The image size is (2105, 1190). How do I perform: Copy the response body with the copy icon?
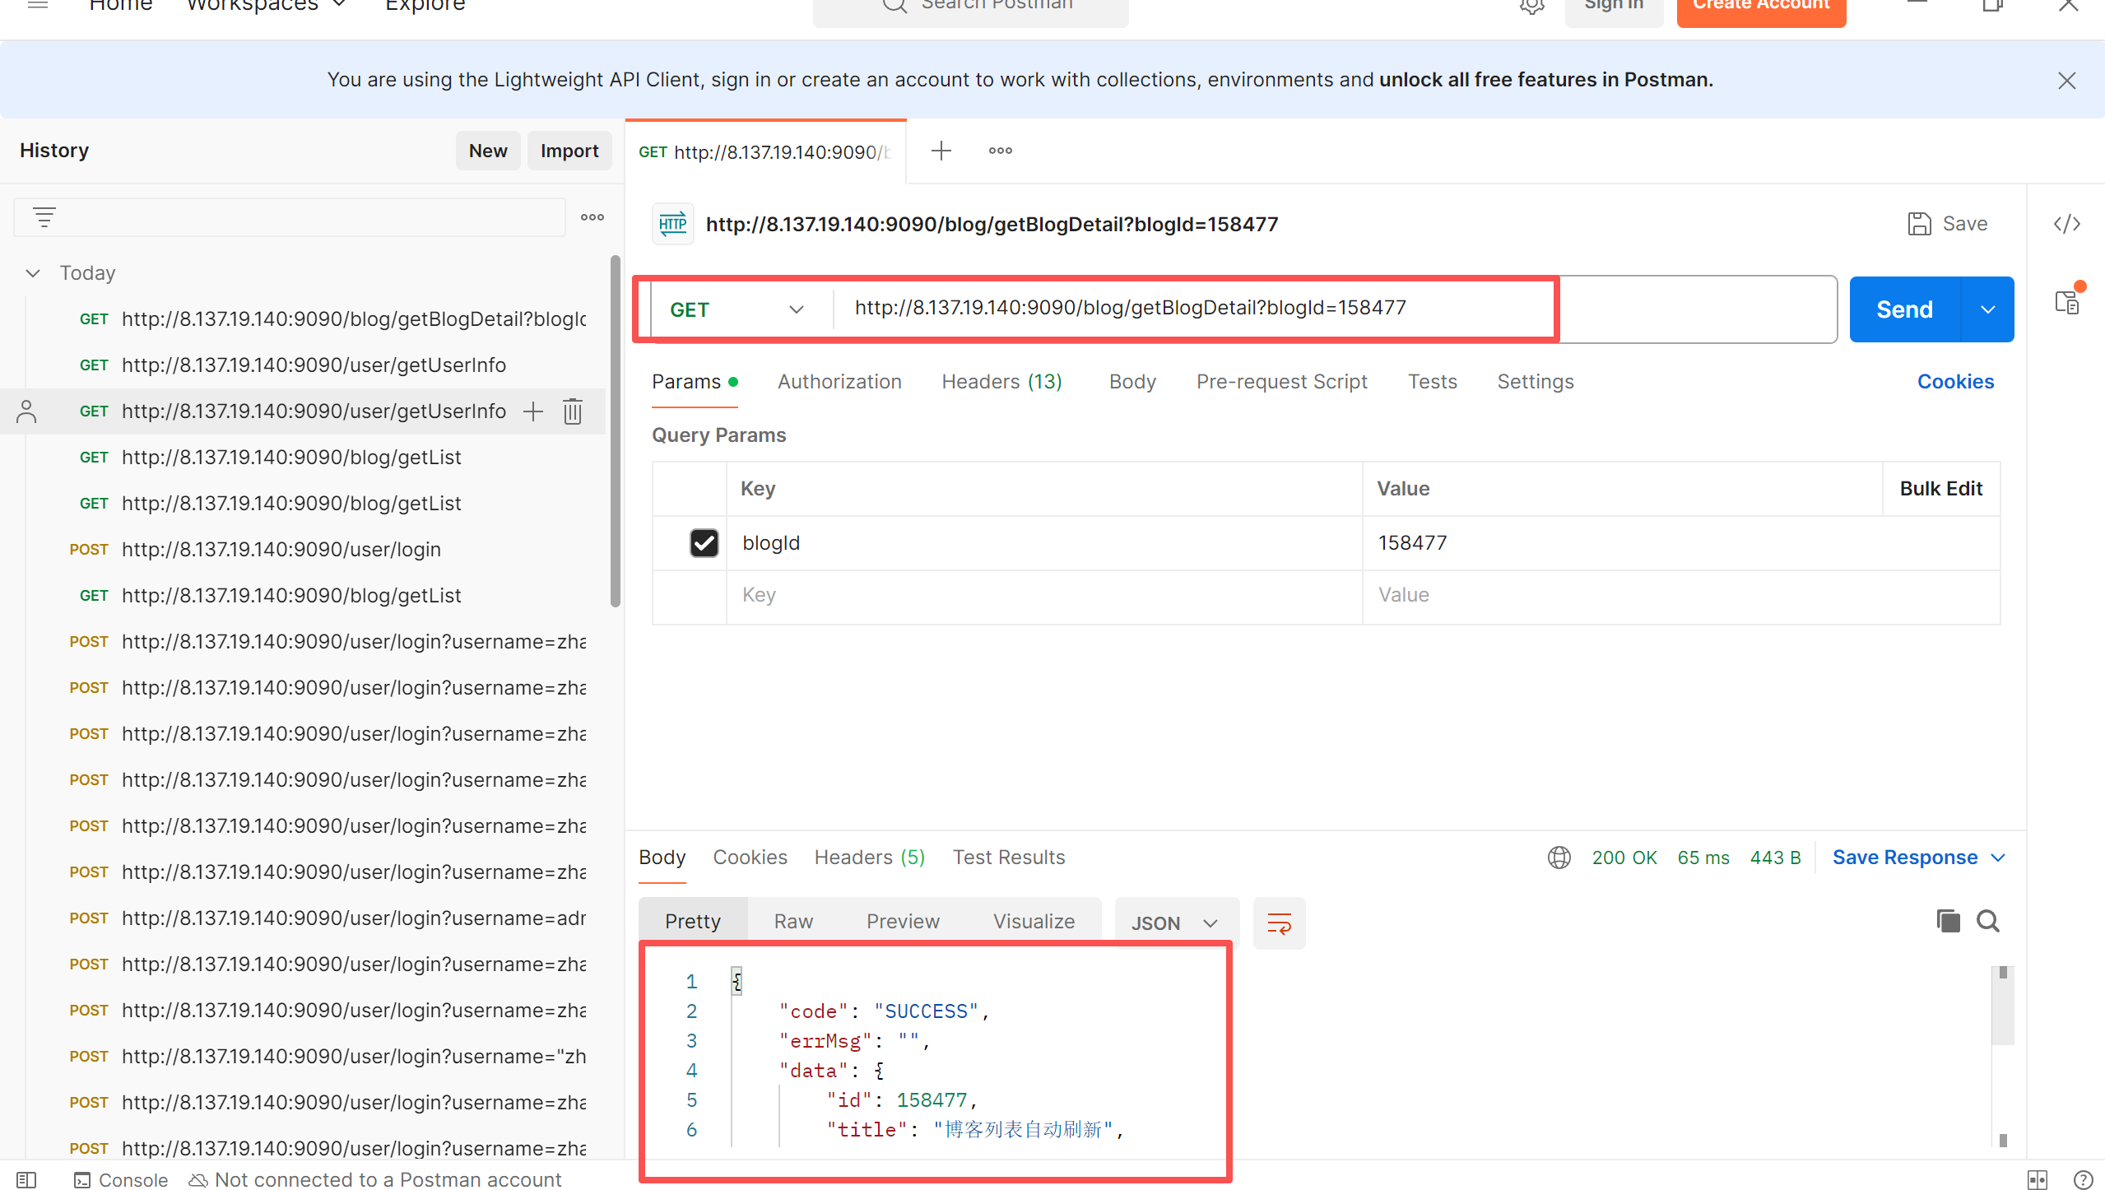[x=1948, y=921]
